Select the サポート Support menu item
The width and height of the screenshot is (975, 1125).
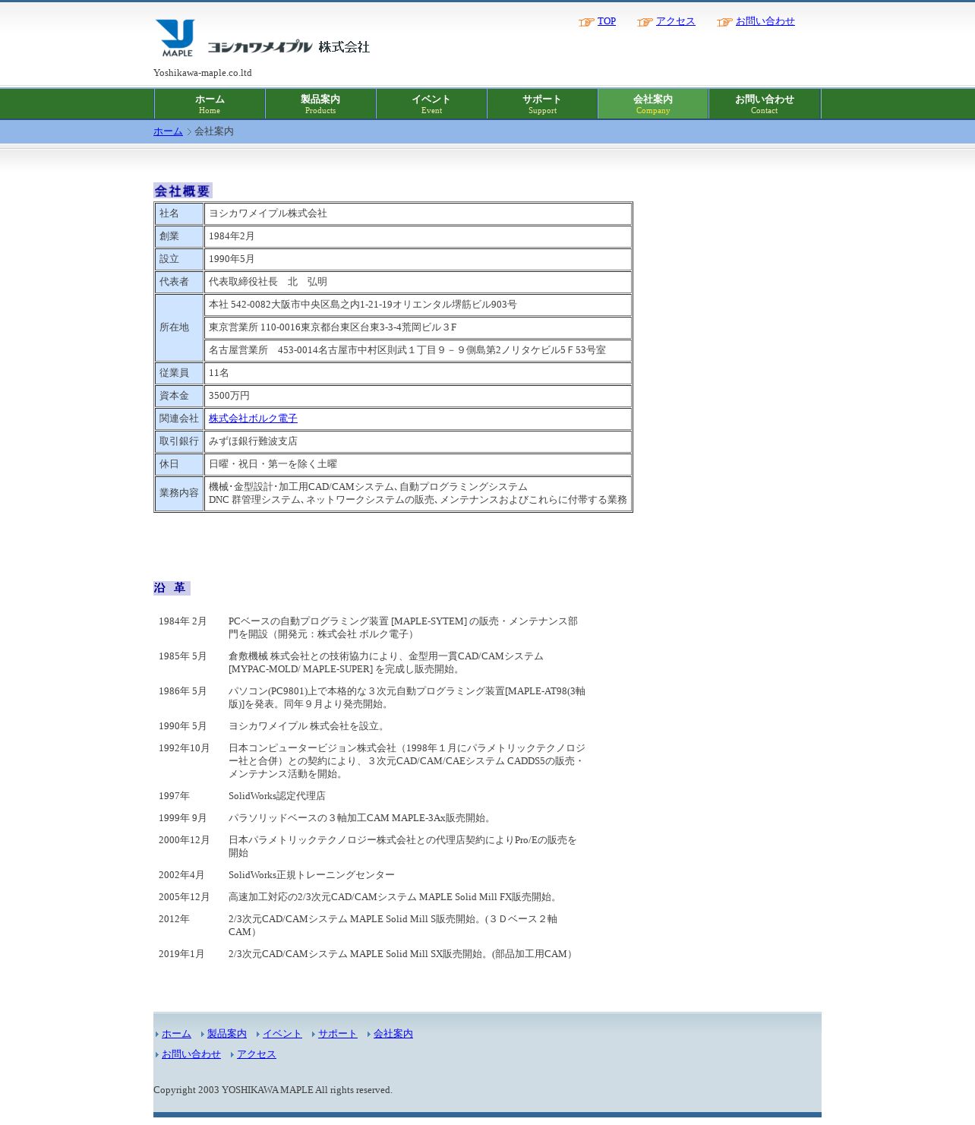coord(542,104)
